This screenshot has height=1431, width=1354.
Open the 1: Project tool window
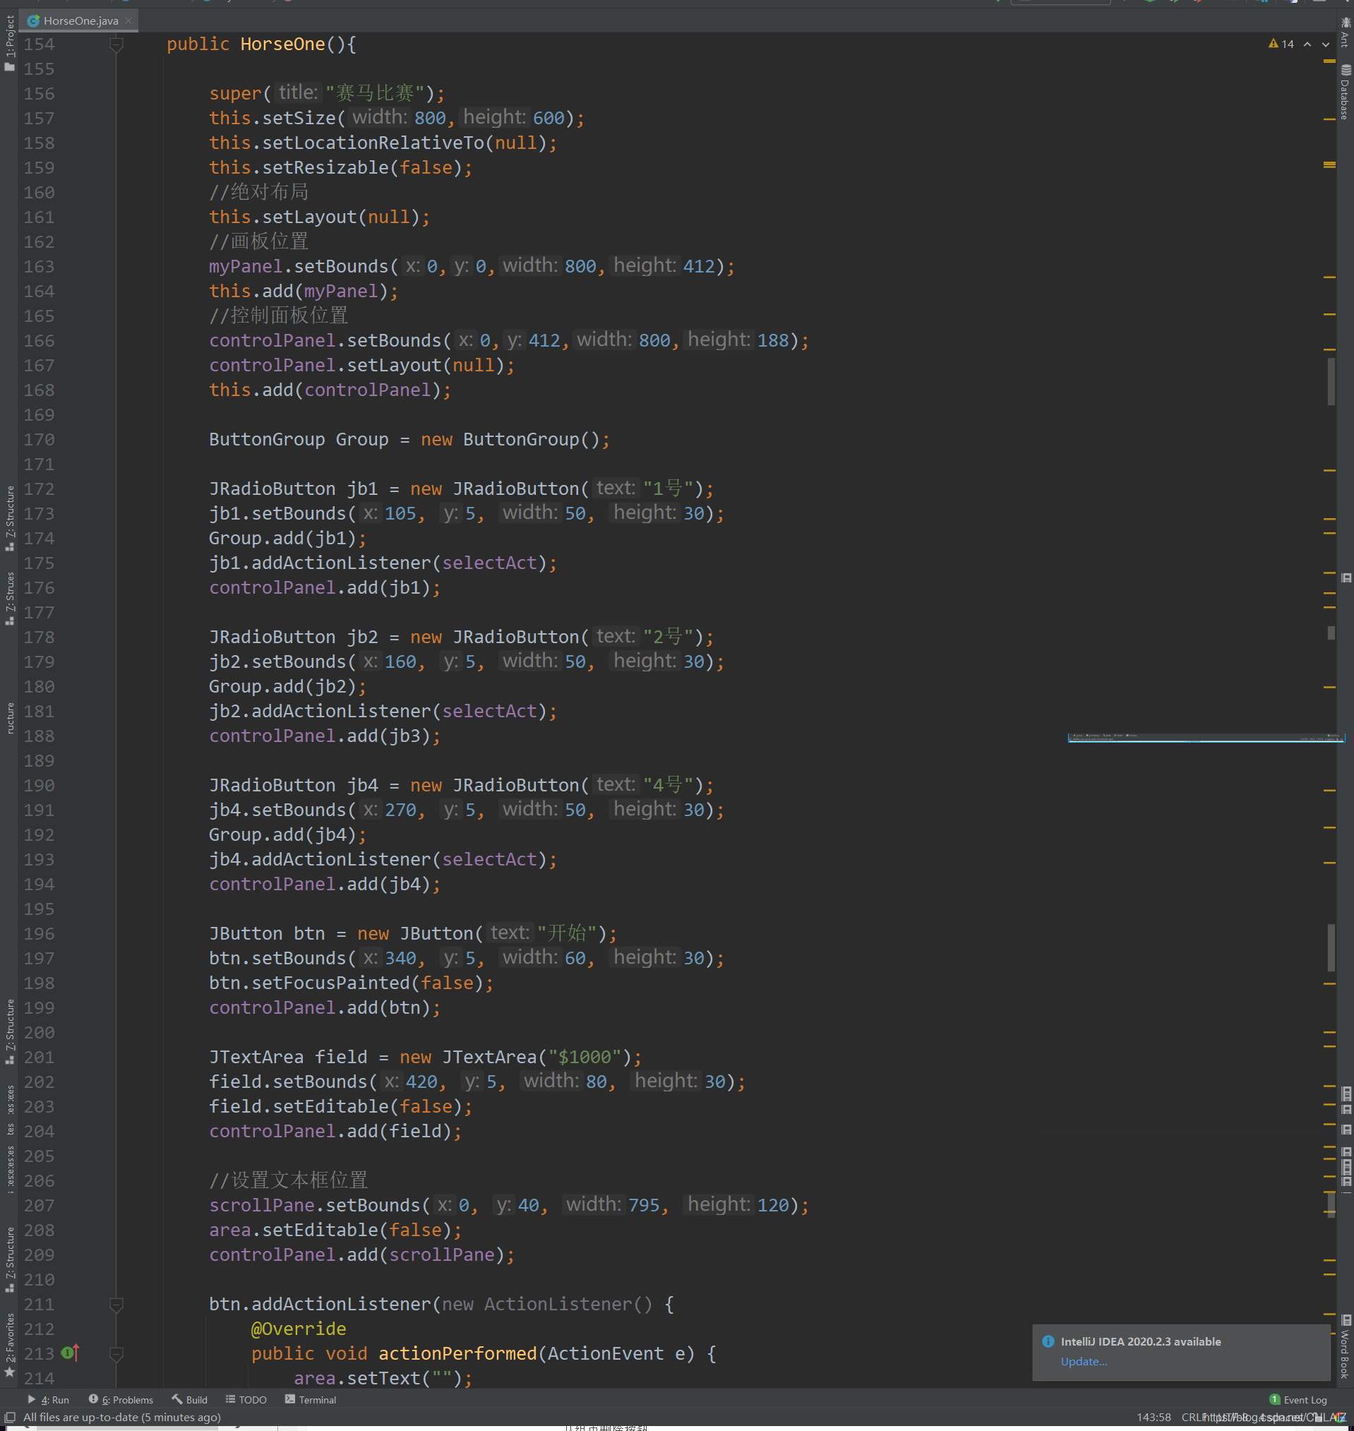click(x=9, y=42)
